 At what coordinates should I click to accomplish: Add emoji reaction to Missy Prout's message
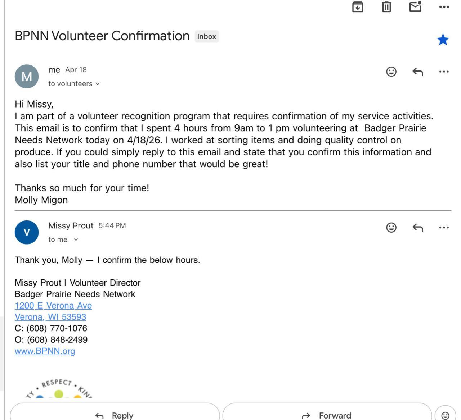(x=391, y=227)
